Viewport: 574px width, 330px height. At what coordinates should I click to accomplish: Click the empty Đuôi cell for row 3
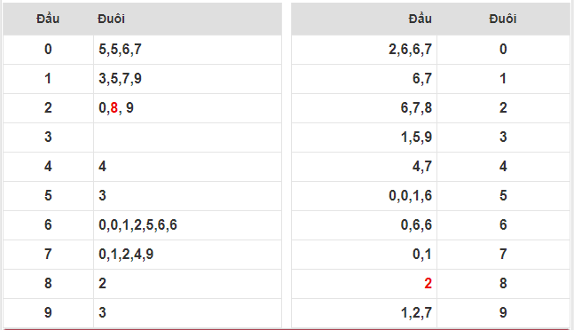pos(187,137)
